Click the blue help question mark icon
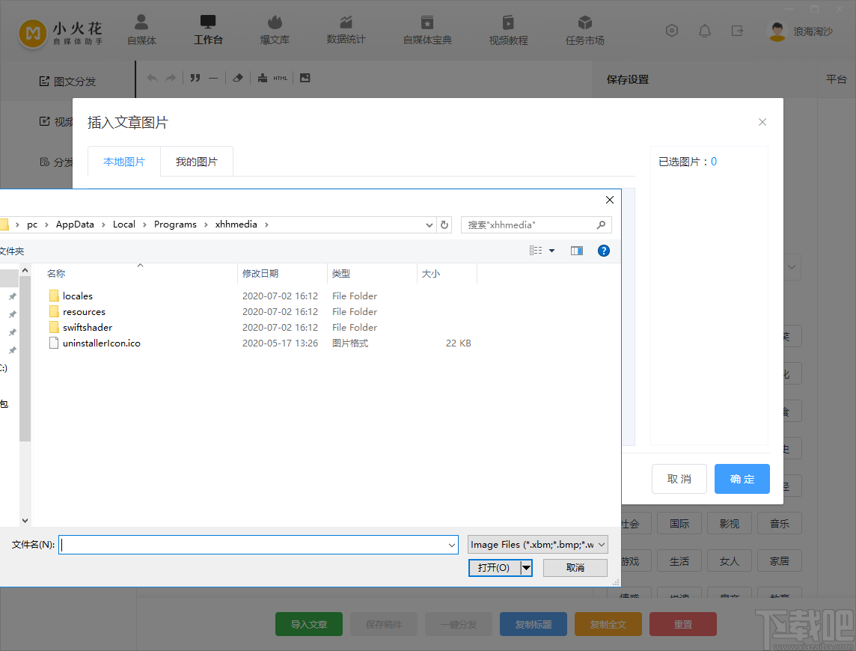Screen dimensions: 856x651 [603, 251]
